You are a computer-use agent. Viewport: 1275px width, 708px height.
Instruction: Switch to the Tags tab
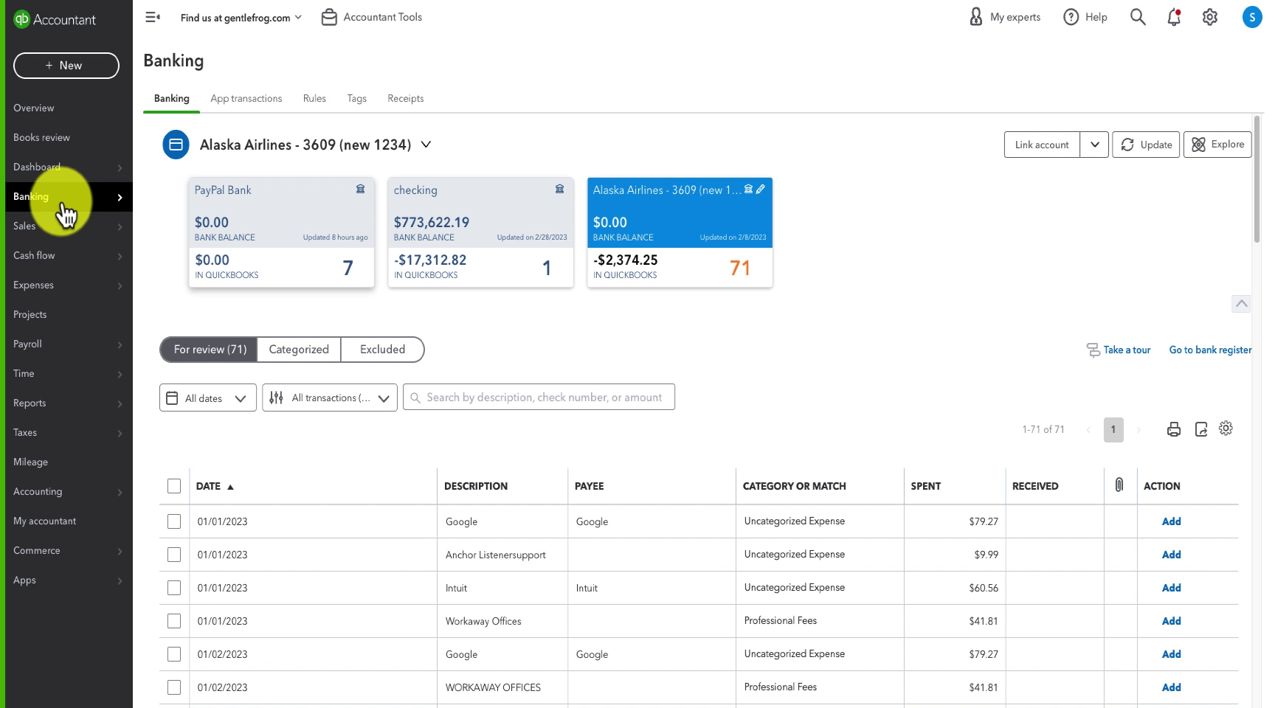click(x=357, y=98)
